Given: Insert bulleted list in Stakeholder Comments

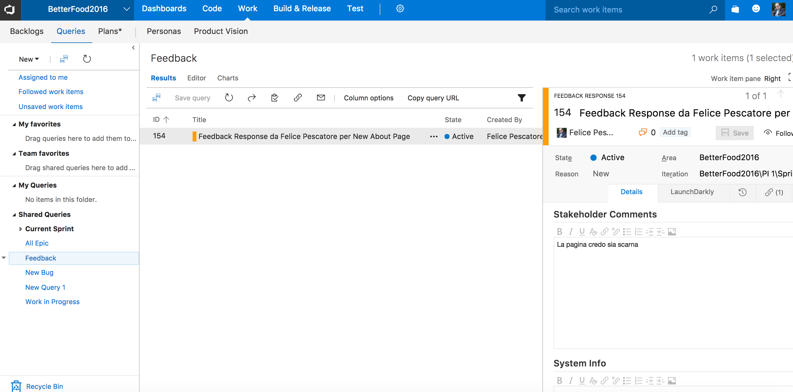Looking at the screenshot, I should [x=627, y=232].
